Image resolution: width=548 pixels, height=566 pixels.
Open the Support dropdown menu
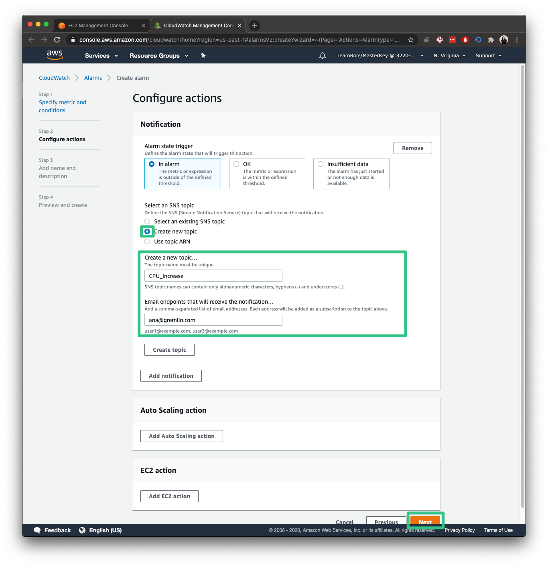(489, 56)
